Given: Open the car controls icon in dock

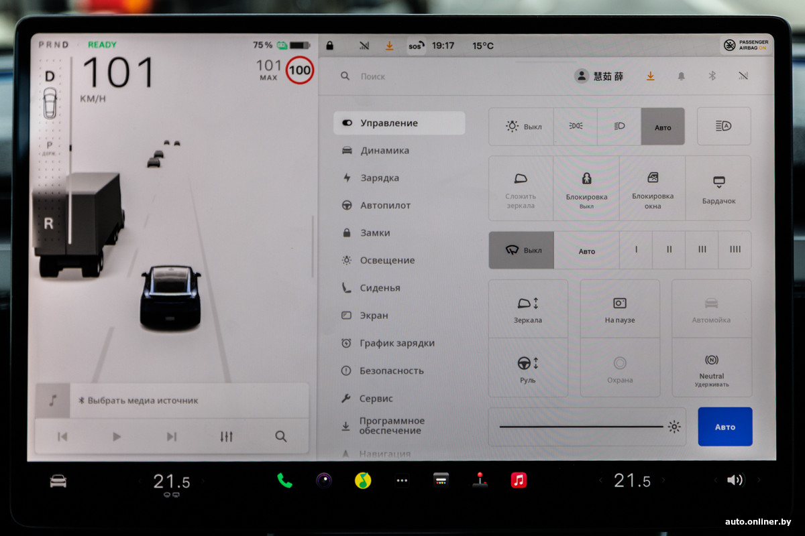Looking at the screenshot, I should [x=58, y=480].
